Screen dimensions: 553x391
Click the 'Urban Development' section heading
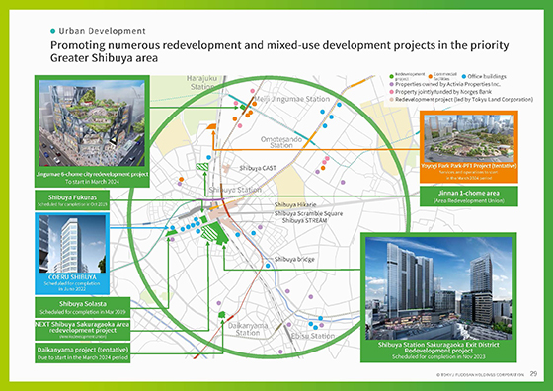[x=103, y=31]
